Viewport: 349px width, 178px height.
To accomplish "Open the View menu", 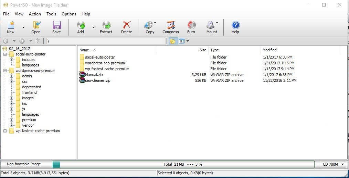I will coord(19,14).
